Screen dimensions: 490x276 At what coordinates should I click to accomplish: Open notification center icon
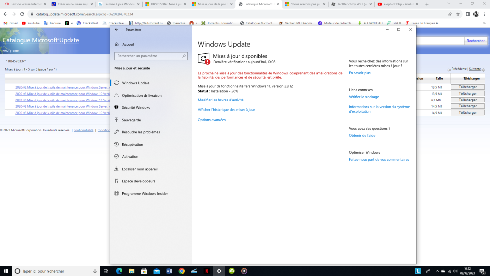pos(482,271)
